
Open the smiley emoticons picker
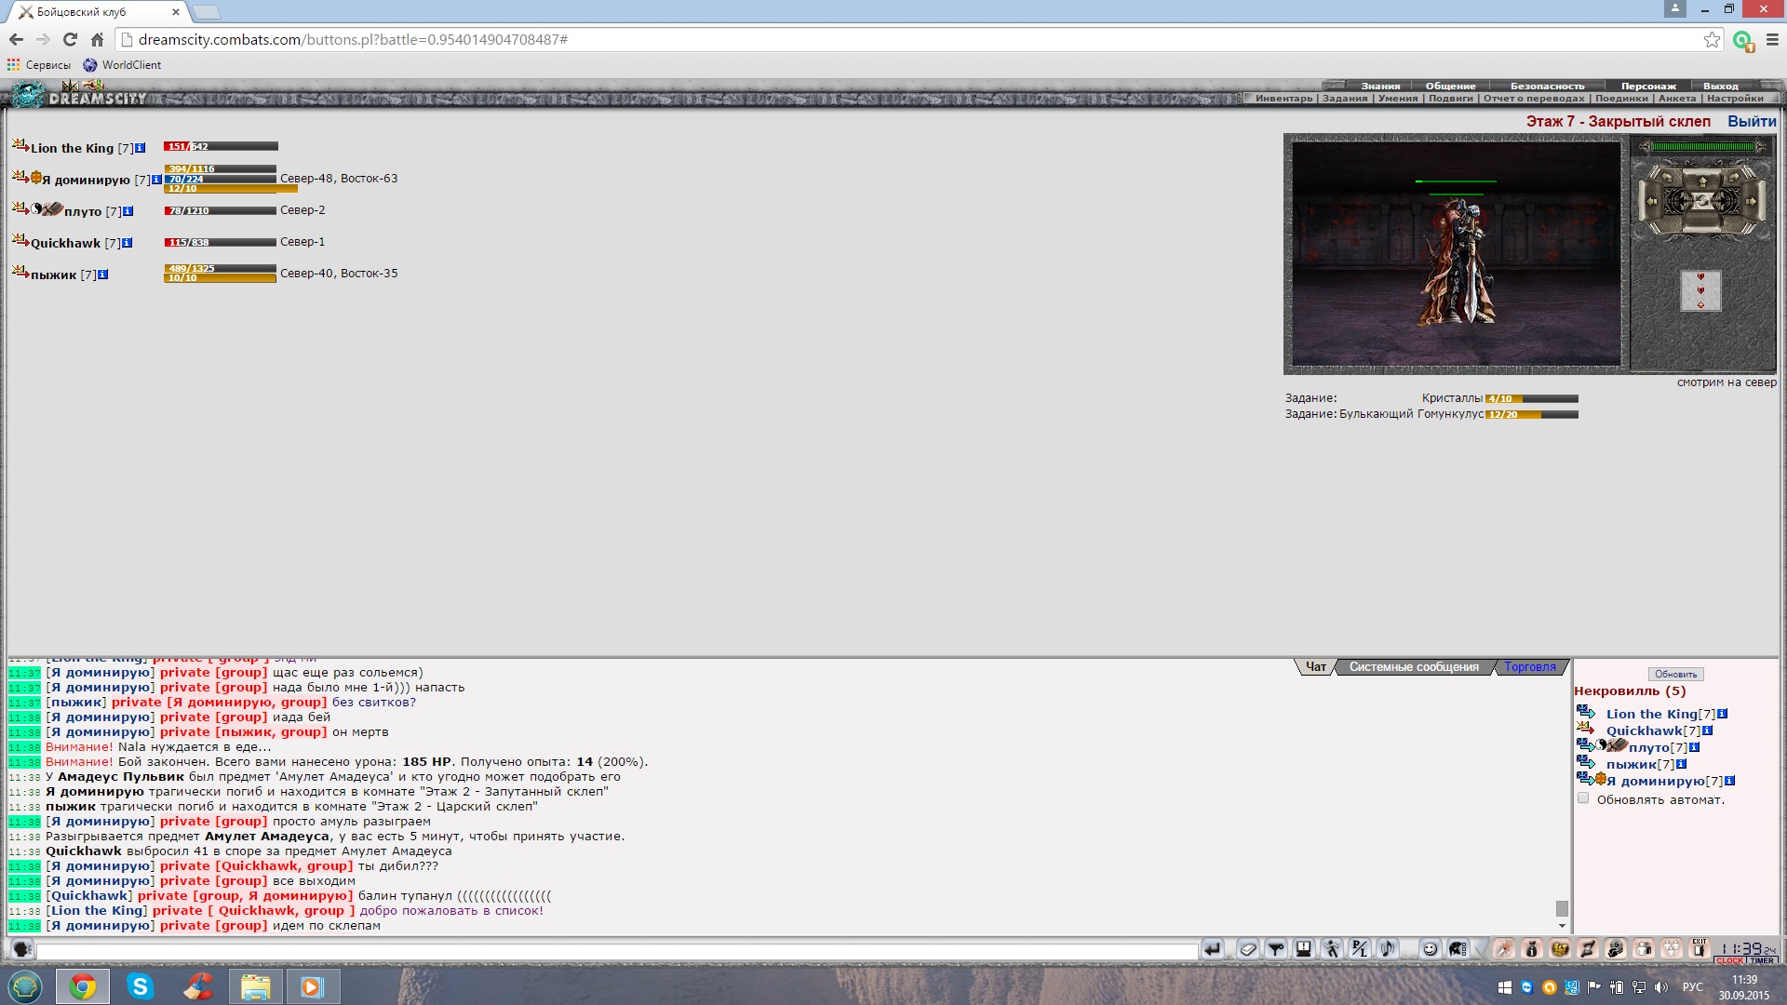point(1431,948)
